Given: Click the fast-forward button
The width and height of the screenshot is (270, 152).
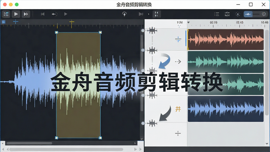Looking at the screenshot, I should click(26, 14).
